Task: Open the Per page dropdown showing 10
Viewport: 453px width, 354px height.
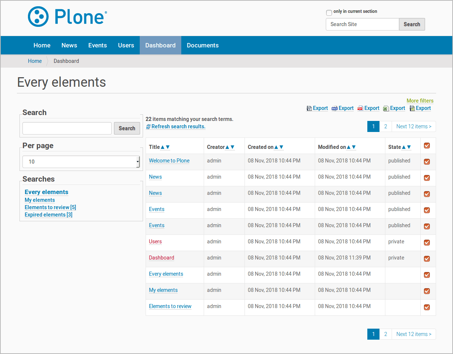Action: (81, 162)
